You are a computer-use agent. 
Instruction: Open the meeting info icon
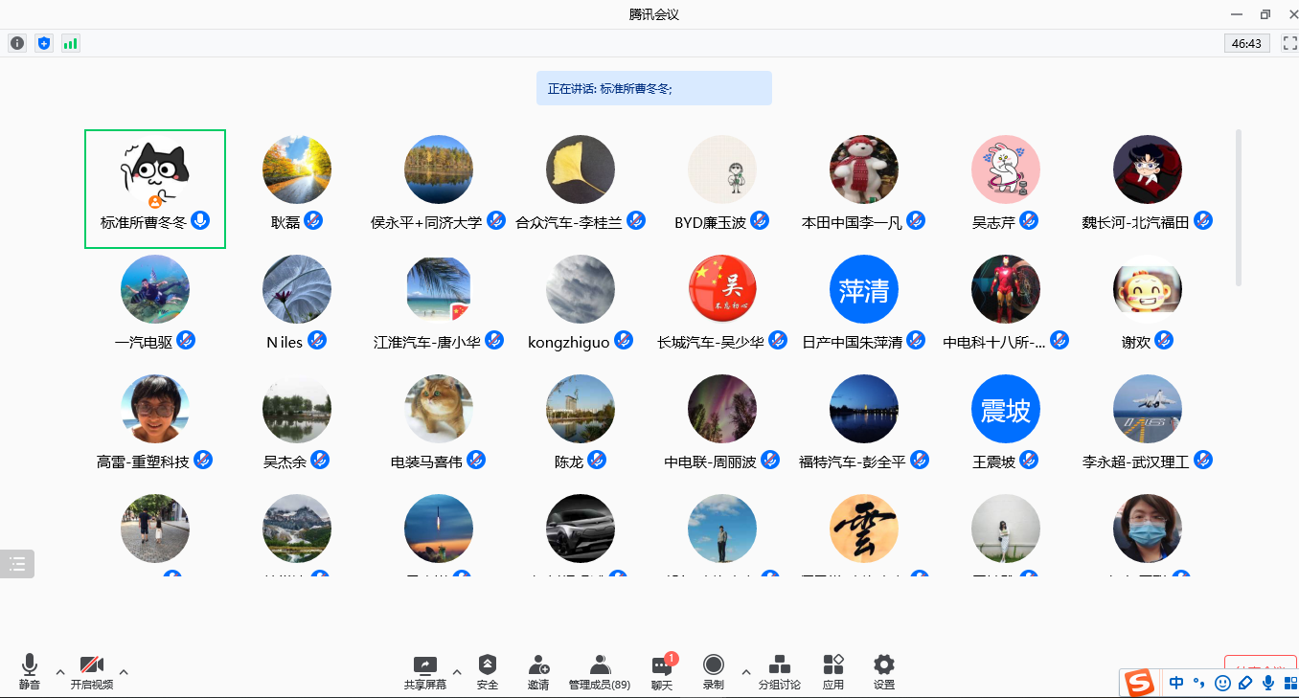point(16,42)
